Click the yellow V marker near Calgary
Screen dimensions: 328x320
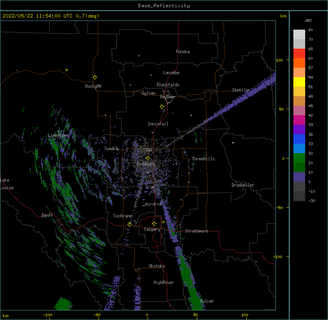coord(163,222)
